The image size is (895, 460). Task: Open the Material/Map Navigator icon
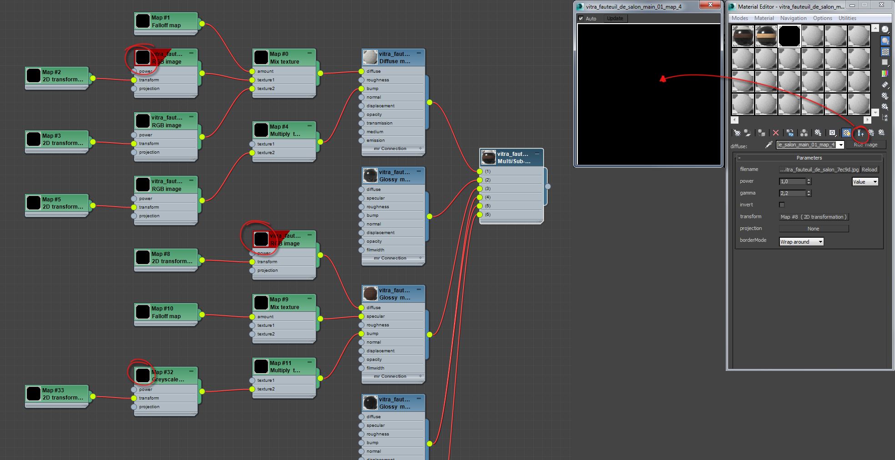pyautogui.click(x=885, y=118)
